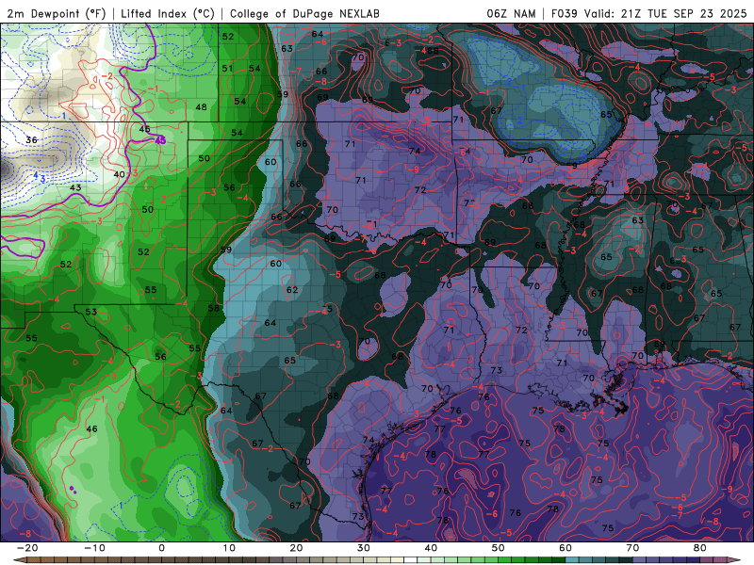
Task: Click the dewpoint value 58 on map
Action: [x=214, y=308]
